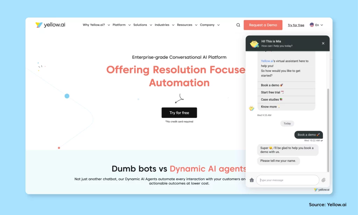Viewport: 358px width, 215px height.
Task: Choose Case studies quick reply
Action: click(286, 99)
